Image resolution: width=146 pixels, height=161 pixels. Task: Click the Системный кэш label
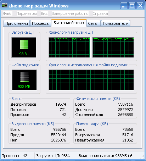pos(89,115)
